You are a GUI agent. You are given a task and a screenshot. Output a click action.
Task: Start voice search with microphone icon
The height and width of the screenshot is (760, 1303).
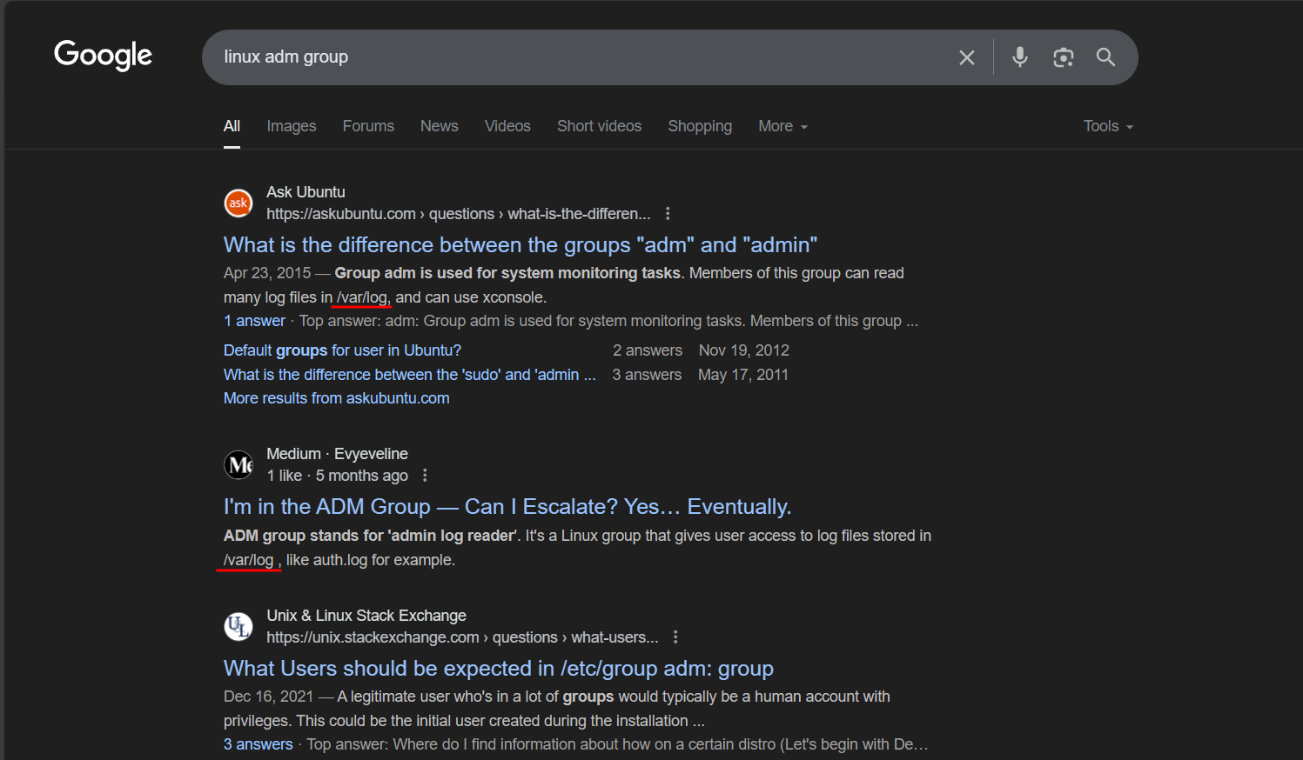tap(1019, 57)
